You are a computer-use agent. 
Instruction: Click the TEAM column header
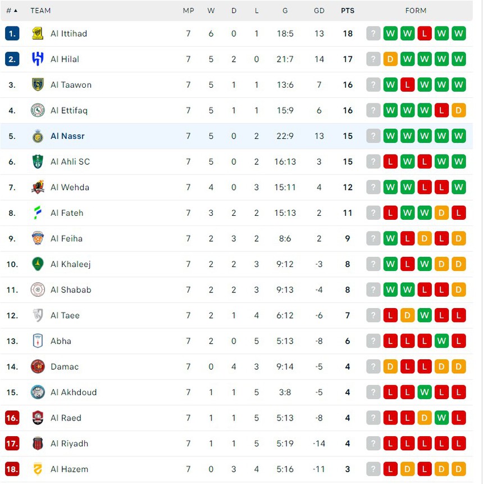(x=40, y=11)
